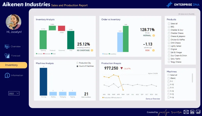Image resolution: width=202 pixels, height=116 pixels.
Task: Check the F-14 machine checkbox
Action: coord(168,98)
